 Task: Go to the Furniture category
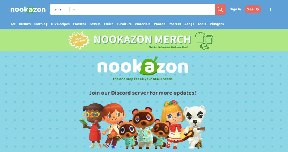tap(124, 24)
